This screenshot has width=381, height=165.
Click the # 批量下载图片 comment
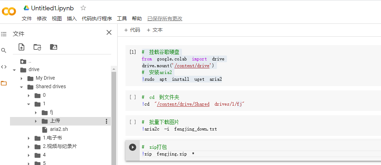pyautogui.click(x=160, y=122)
